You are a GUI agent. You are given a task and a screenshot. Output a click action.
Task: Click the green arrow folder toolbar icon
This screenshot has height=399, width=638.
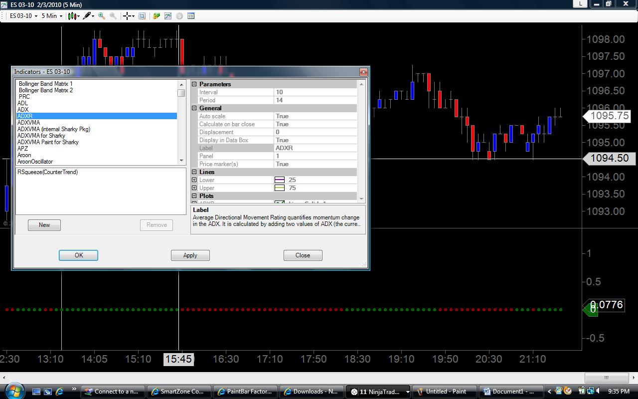(157, 16)
